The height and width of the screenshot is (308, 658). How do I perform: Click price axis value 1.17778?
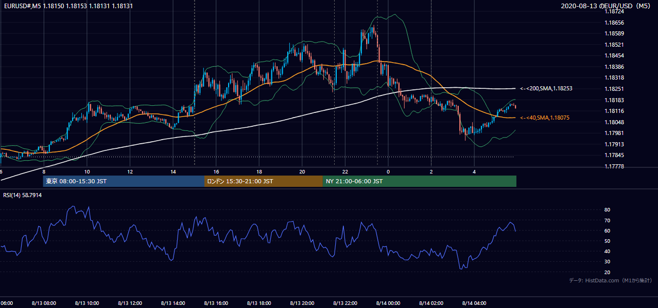tap(615, 166)
